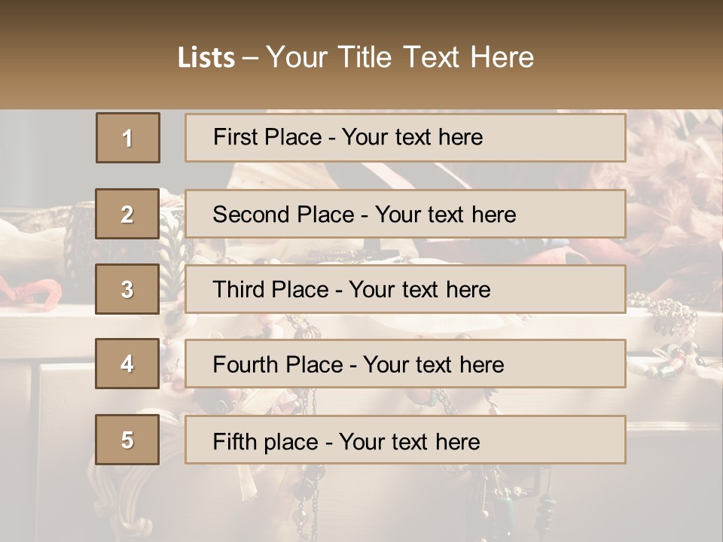Click the number 1 box

[127, 138]
